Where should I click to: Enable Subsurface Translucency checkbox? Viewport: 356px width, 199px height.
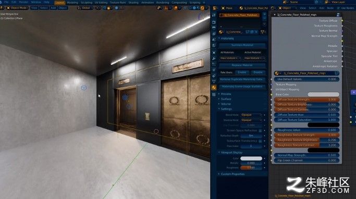pos(260,141)
